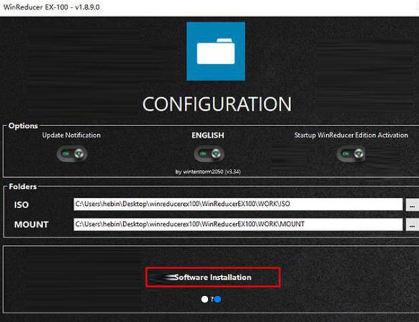
Task: Click the MOUNT folder path field
Action: point(238,224)
